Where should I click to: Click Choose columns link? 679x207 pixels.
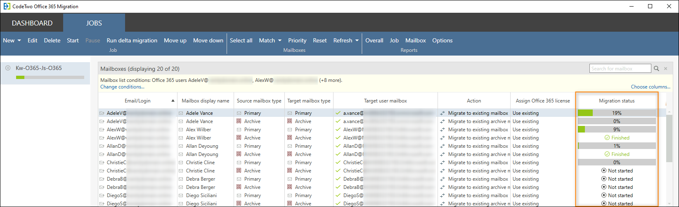651,87
